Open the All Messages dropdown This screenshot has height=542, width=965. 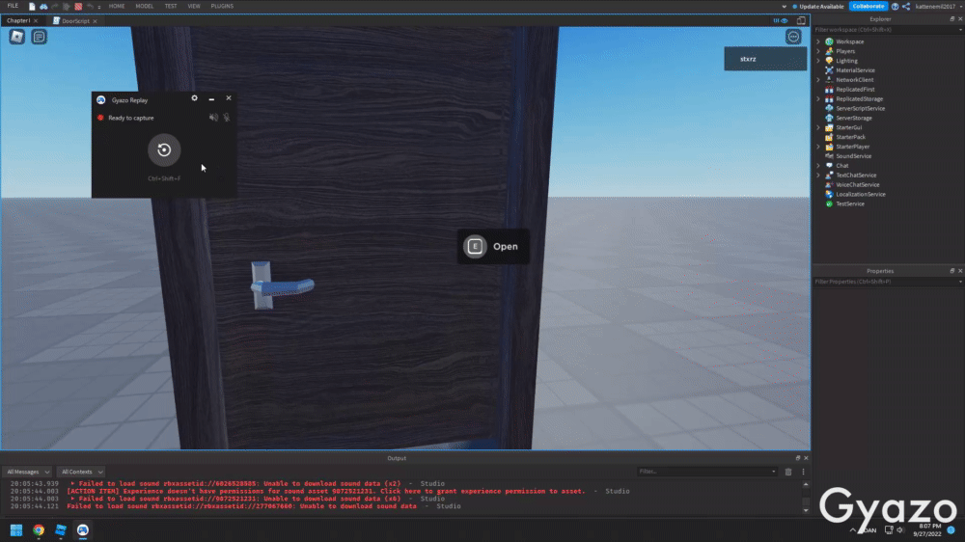point(28,472)
